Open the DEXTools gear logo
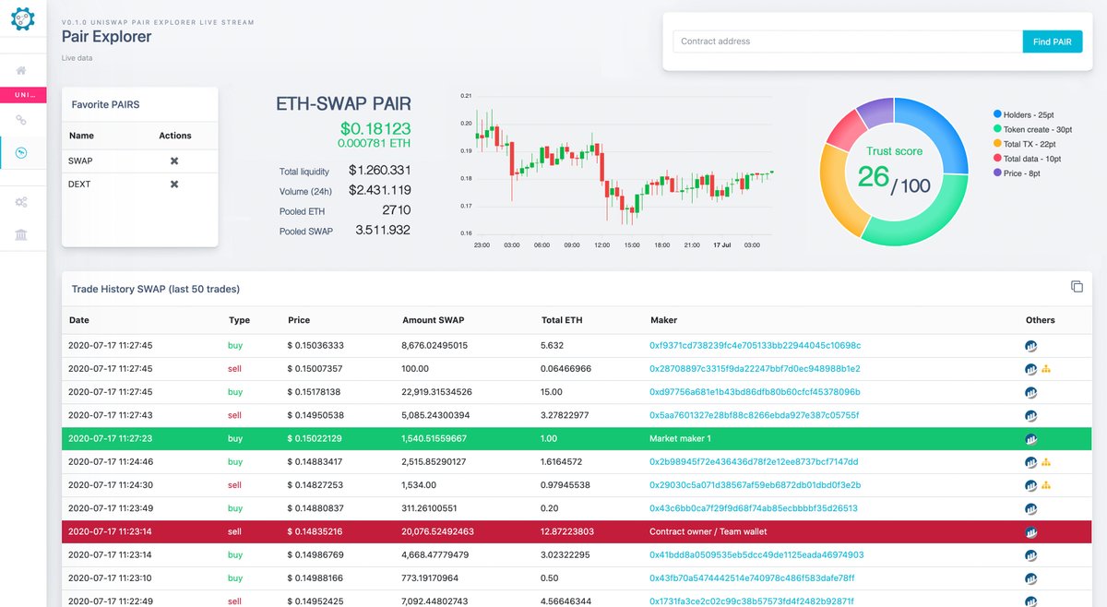 (23, 18)
